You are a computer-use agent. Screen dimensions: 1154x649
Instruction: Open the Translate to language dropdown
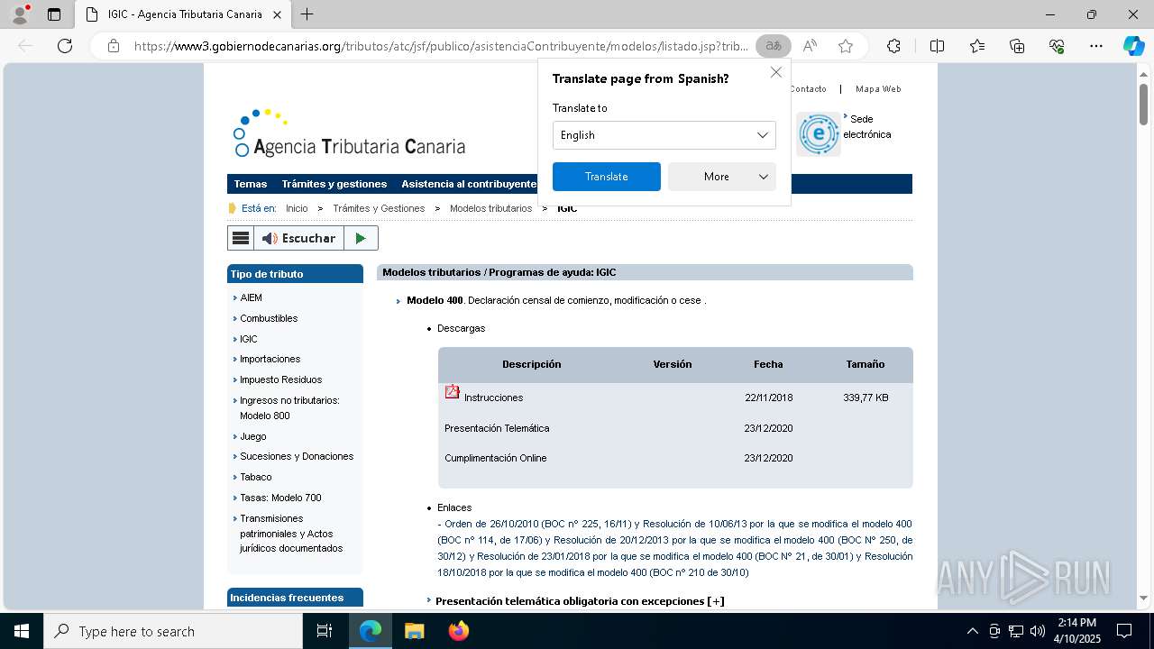(x=664, y=135)
